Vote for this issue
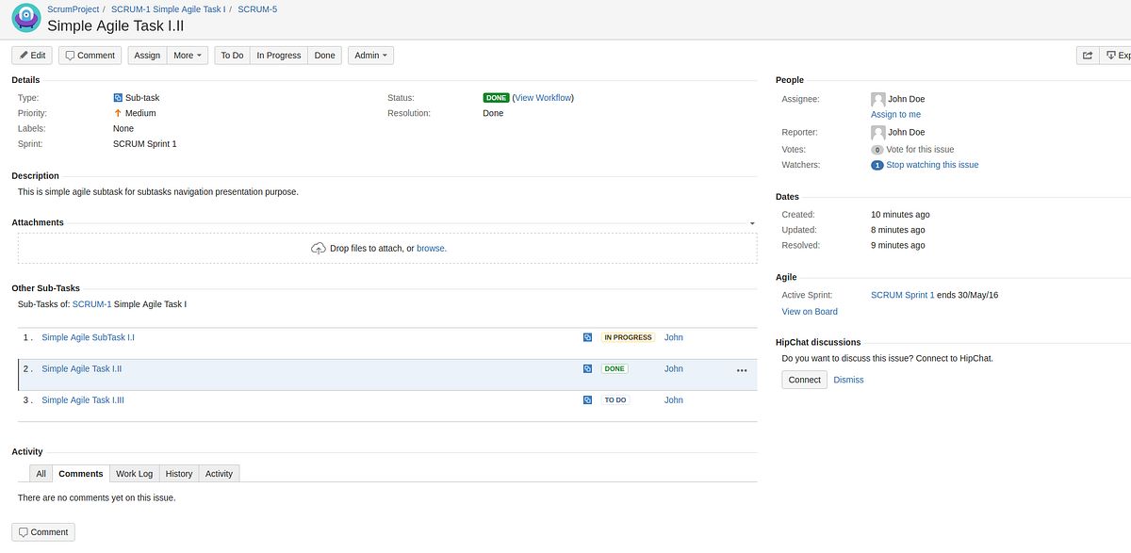1131x553 pixels. 919,149
